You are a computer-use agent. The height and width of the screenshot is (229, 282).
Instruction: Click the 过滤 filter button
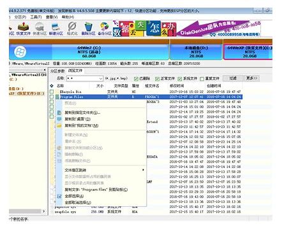233,78
